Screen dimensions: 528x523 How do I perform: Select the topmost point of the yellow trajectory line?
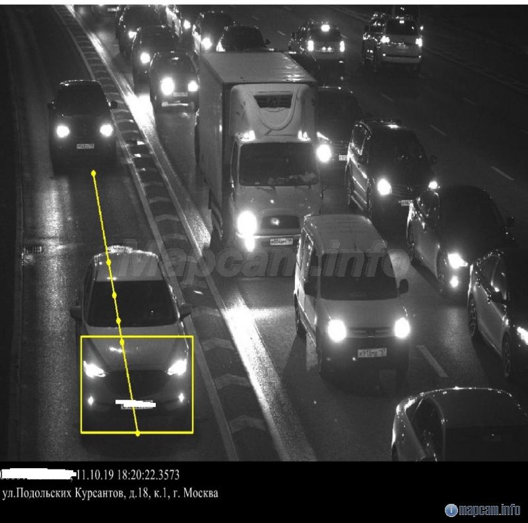(93, 173)
